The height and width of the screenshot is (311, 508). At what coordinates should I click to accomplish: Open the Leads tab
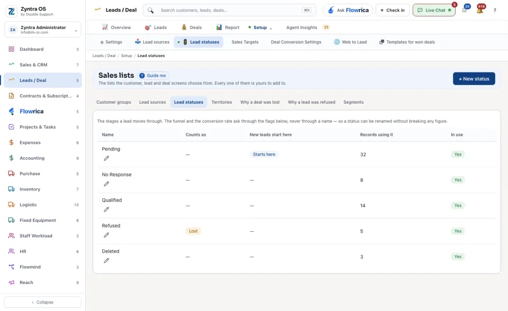[156, 28]
